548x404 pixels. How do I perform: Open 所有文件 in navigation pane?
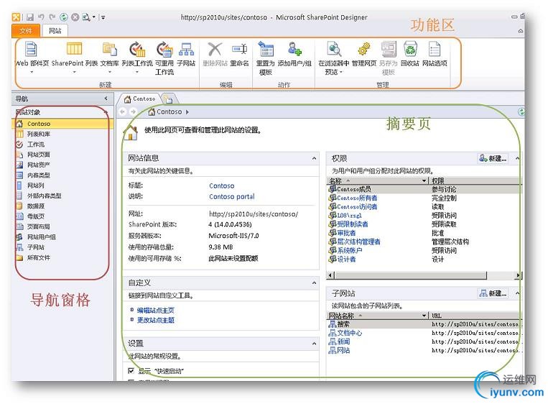click(x=39, y=257)
